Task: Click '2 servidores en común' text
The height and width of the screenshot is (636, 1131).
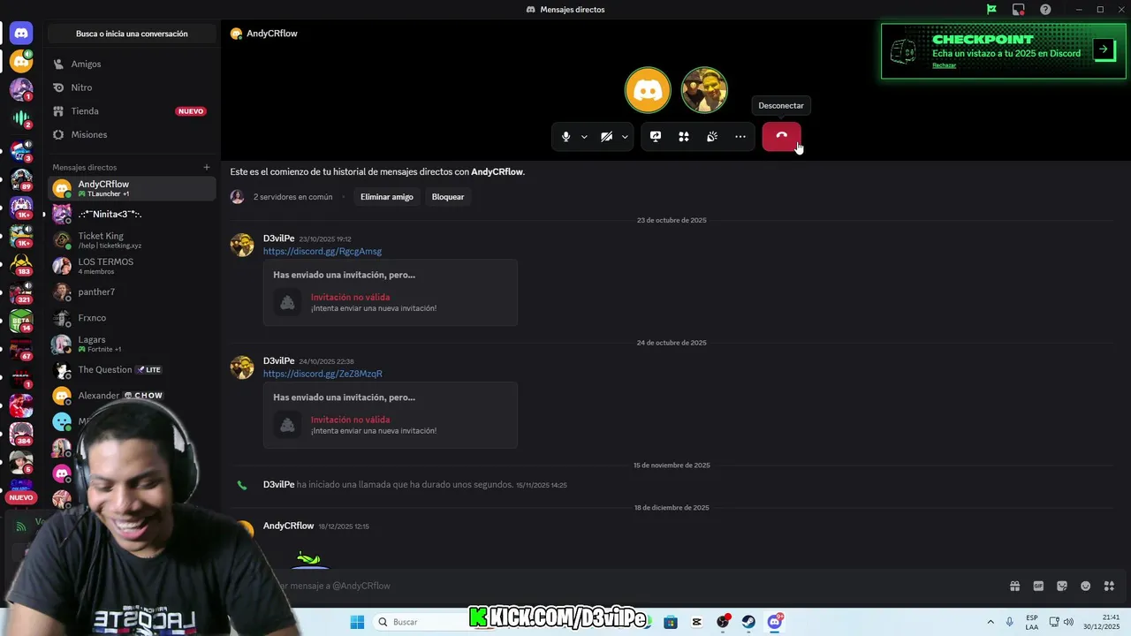Action: (x=292, y=197)
